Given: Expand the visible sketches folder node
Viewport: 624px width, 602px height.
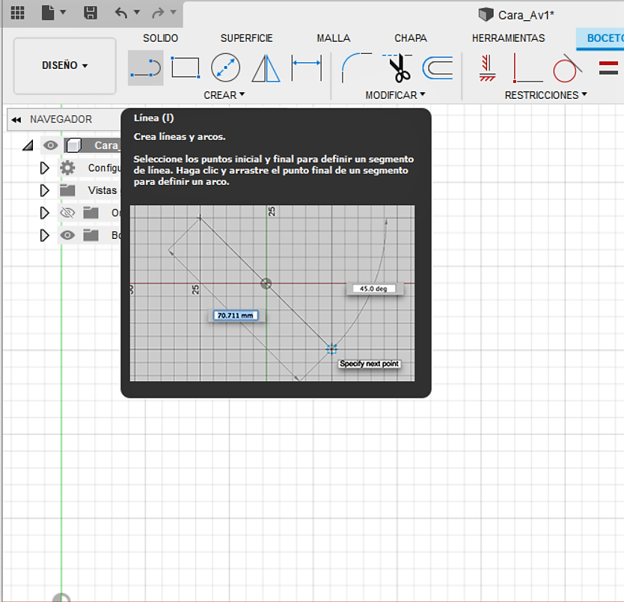Looking at the screenshot, I should [x=45, y=236].
